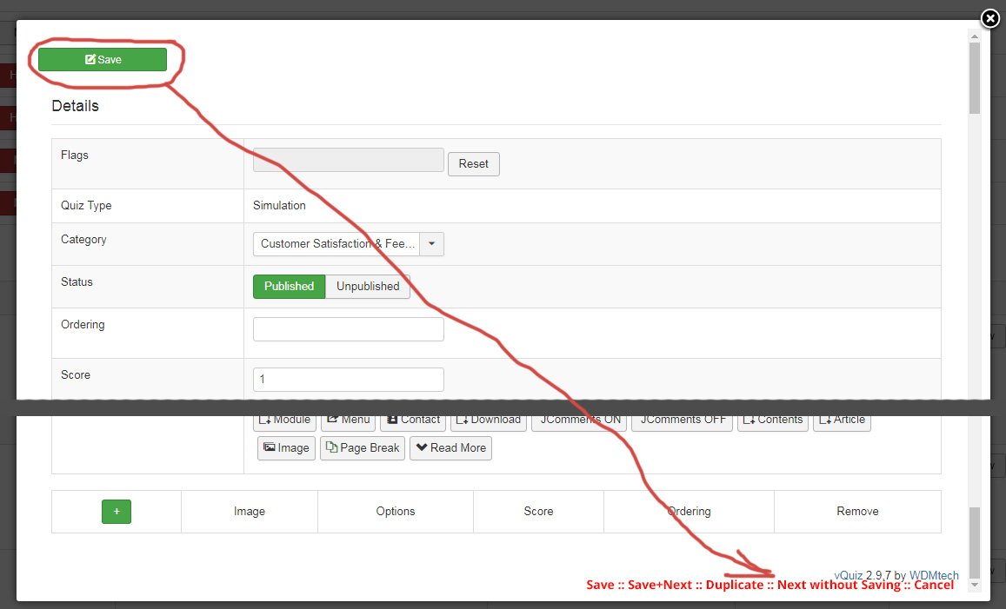Open the Category dropdown arrow
Viewport: 1006px width, 609px height.
click(432, 244)
